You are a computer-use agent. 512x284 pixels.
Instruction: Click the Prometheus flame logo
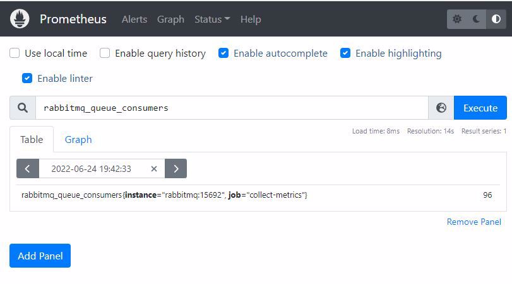20,18
